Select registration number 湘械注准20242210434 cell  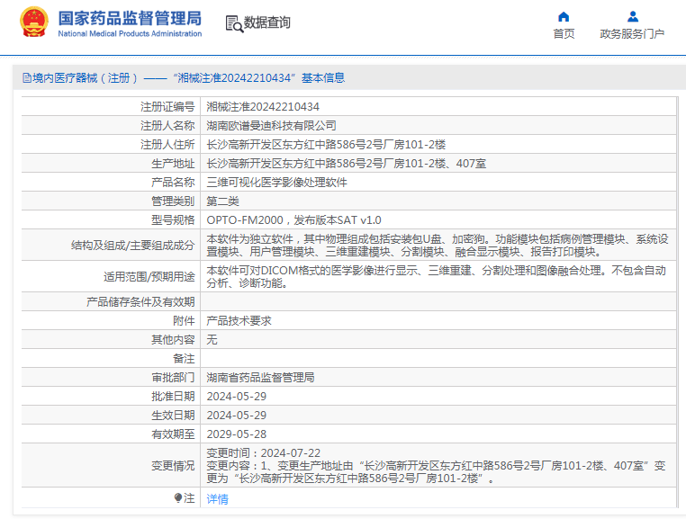[x=263, y=107]
